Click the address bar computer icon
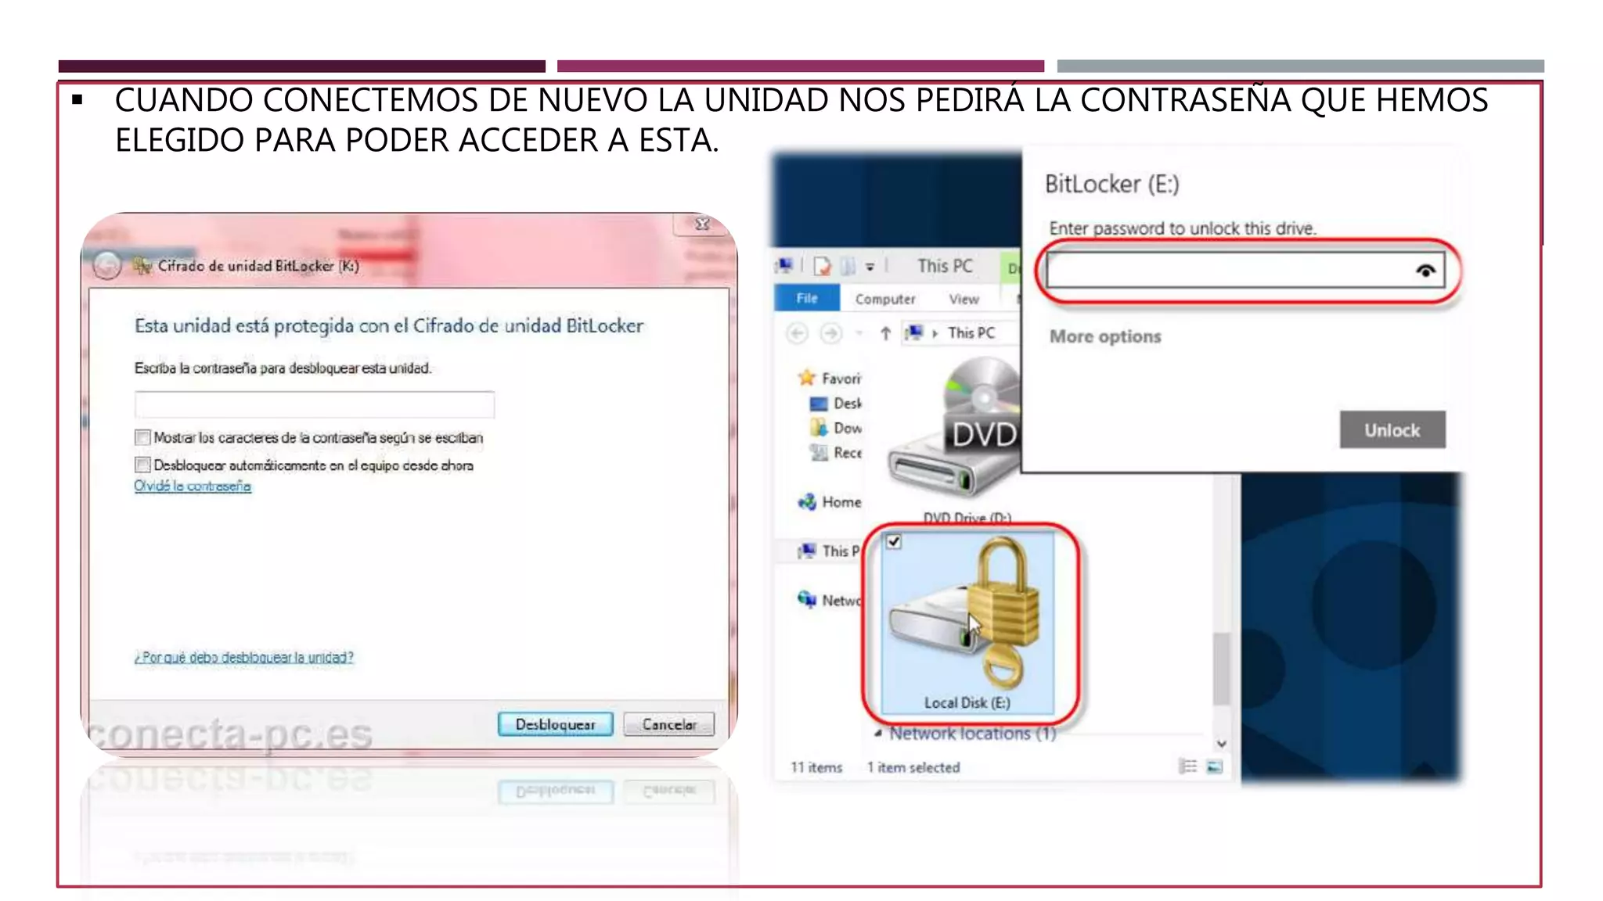Image resolution: width=1603 pixels, height=901 pixels. click(x=914, y=333)
